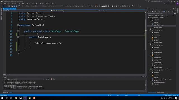Click the Output panel vertical scrollbar
Screen dimensions: 179x100
(145, 85)
